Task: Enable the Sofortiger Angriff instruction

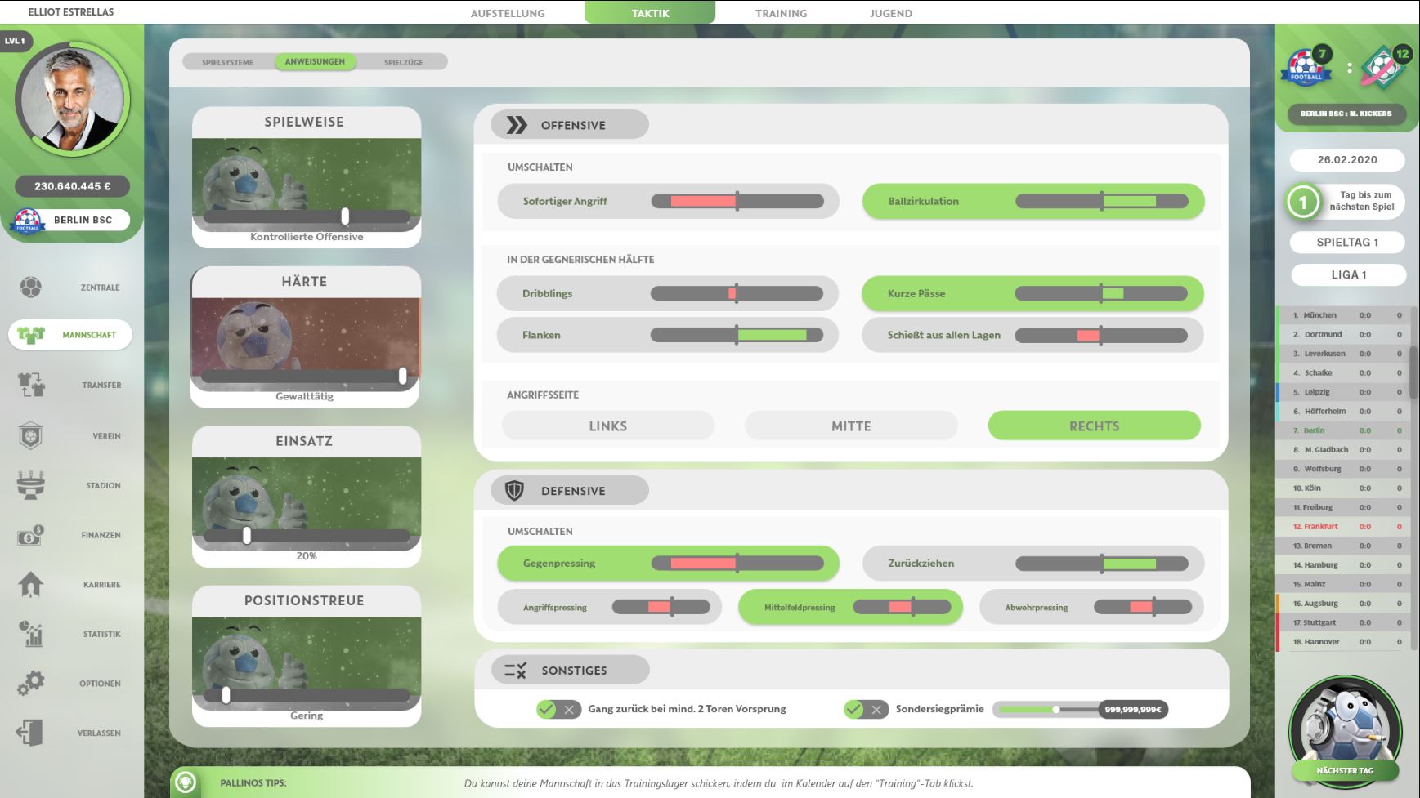Action: [x=565, y=201]
